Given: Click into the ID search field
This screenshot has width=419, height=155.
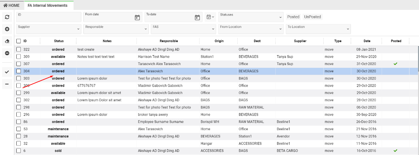Looking at the screenshot, I should [x=48, y=17].
